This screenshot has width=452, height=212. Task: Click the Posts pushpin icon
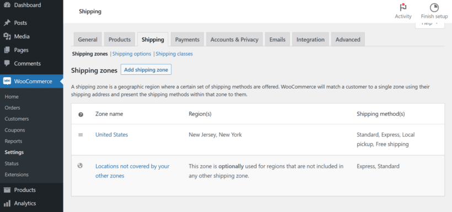[x=7, y=23]
